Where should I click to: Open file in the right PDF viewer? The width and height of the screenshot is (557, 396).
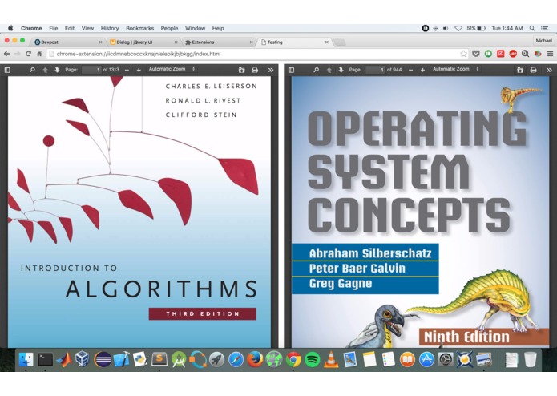(520, 70)
